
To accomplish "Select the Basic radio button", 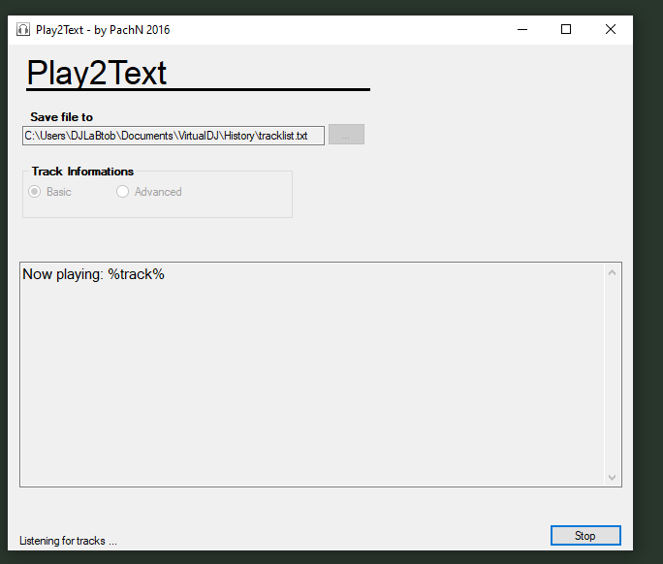I will 35,192.
